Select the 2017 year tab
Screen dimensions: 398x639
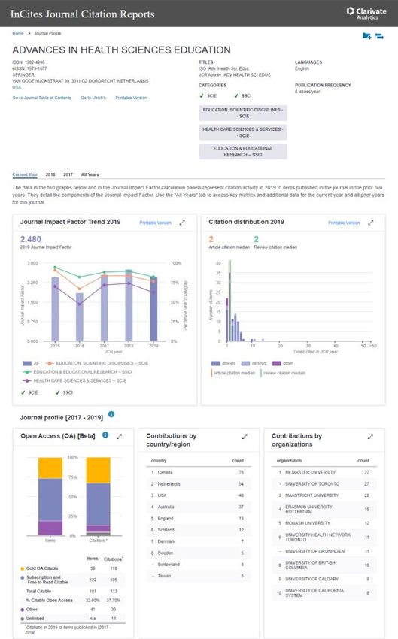tap(68, 174)
